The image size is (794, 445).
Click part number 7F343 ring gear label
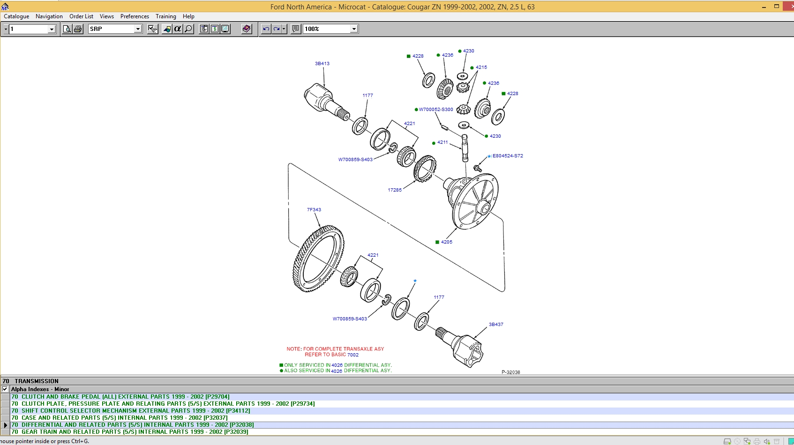coord(314,210)
